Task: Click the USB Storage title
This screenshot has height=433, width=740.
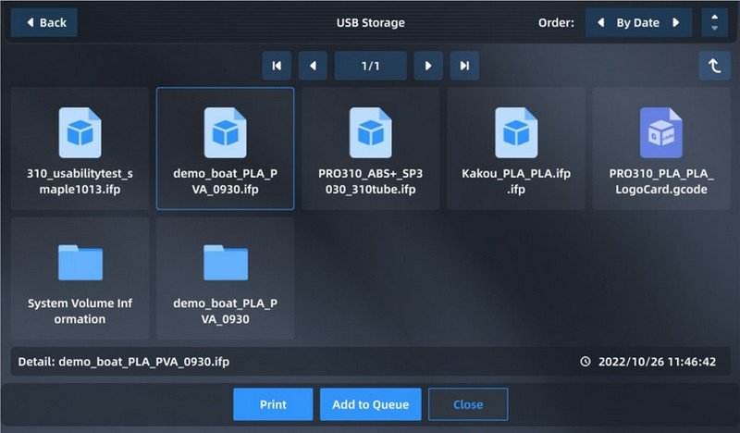Action: click(371, 22)
